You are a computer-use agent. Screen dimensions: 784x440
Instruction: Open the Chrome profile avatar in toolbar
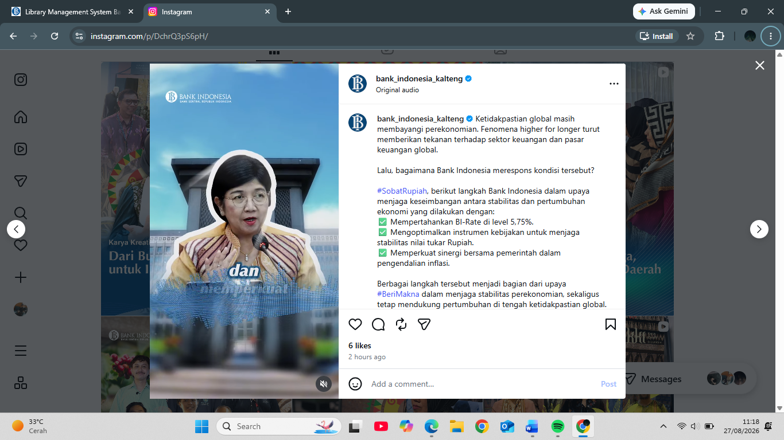point(750,36)
